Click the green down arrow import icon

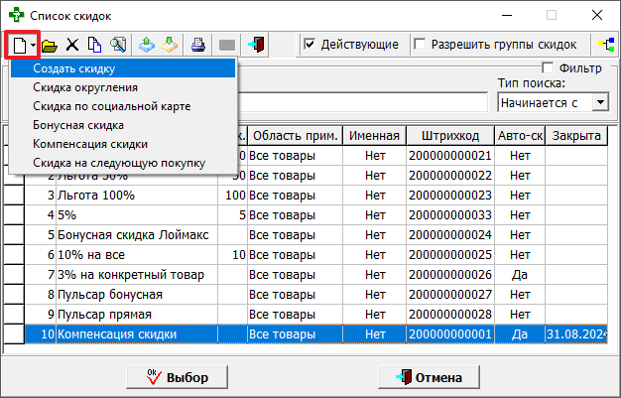point(170,45)
